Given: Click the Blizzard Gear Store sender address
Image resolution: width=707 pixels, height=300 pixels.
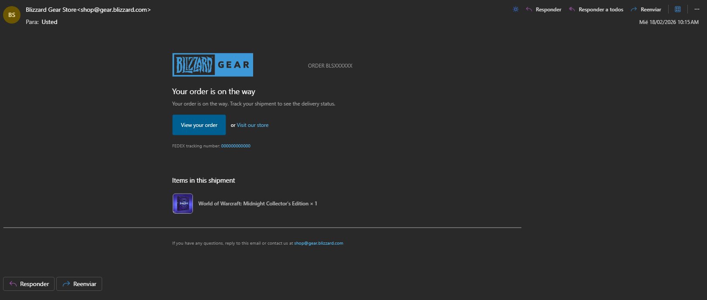Looking at the screenshot, I should tap(88, 10).
